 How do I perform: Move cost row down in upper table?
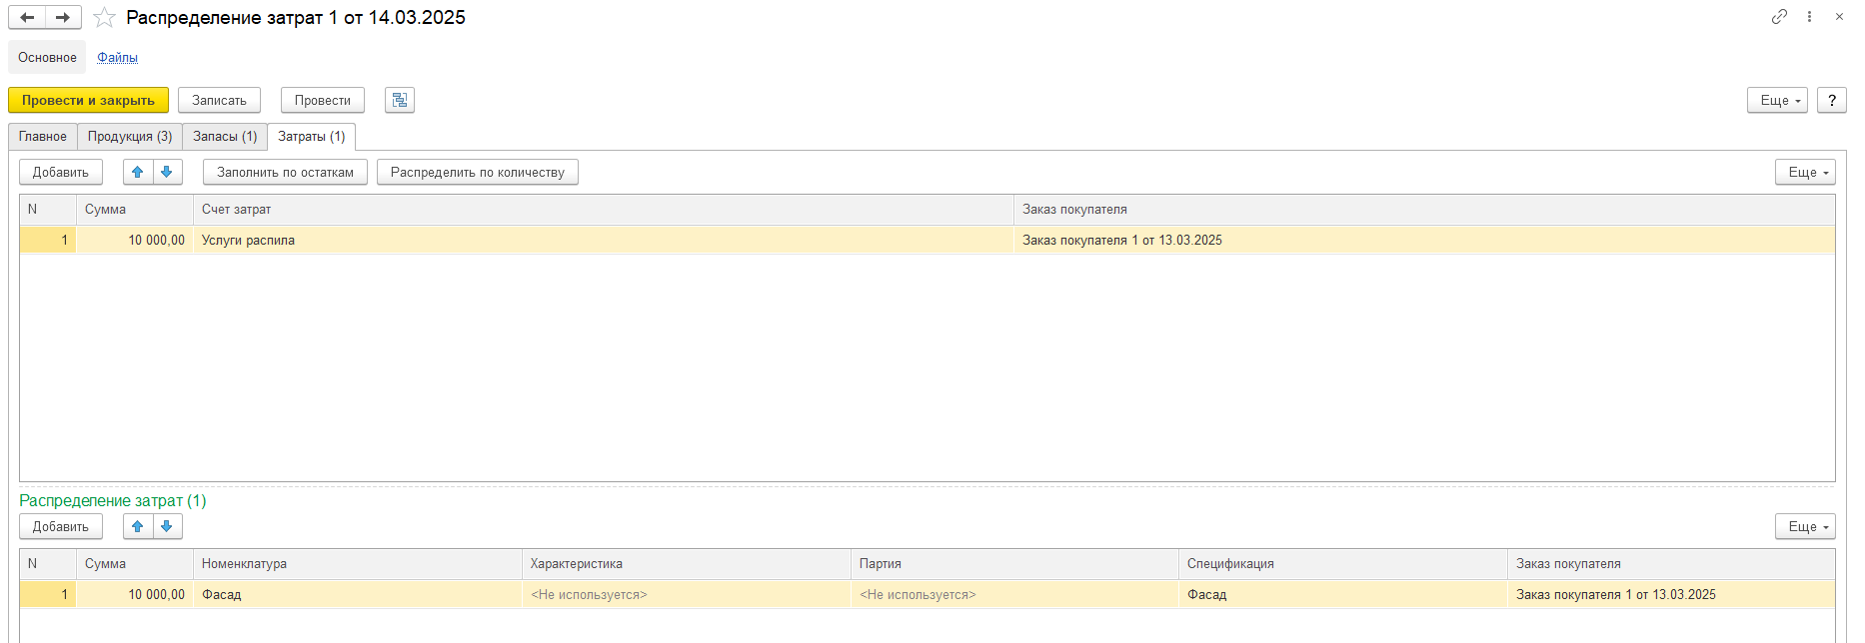(x=167, y=172)
